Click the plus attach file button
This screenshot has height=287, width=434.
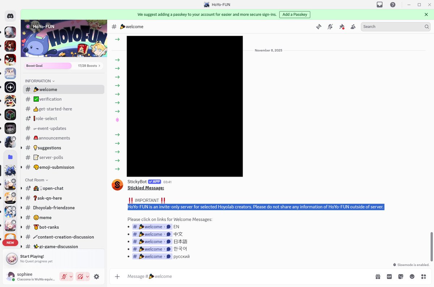point(117,277)
